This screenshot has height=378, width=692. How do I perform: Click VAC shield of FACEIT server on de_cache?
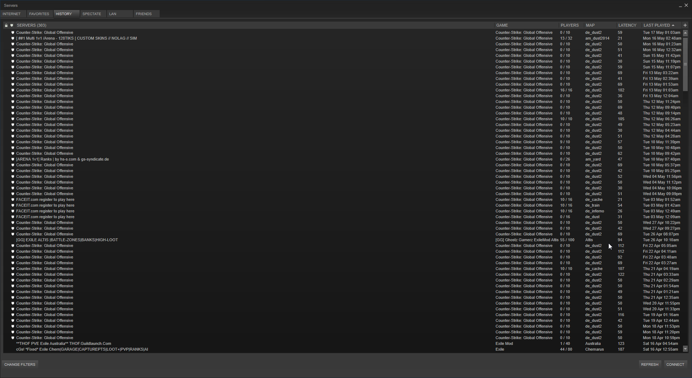(x=13, y=199)
